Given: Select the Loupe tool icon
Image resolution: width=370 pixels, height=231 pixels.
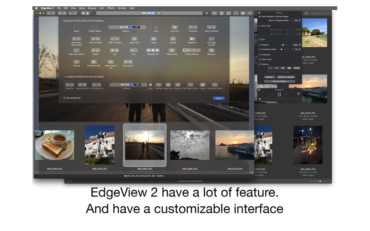Looking at the screenshot, I should pos(154,39).
